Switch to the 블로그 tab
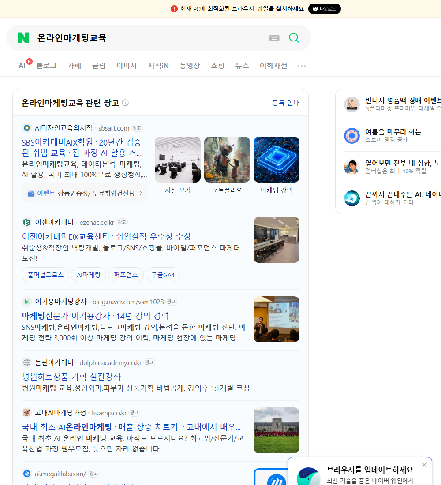 tap(46, 66)
